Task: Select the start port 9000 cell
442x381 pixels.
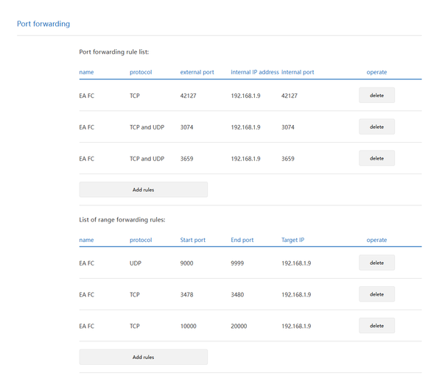Action: [x=188, y=263]
